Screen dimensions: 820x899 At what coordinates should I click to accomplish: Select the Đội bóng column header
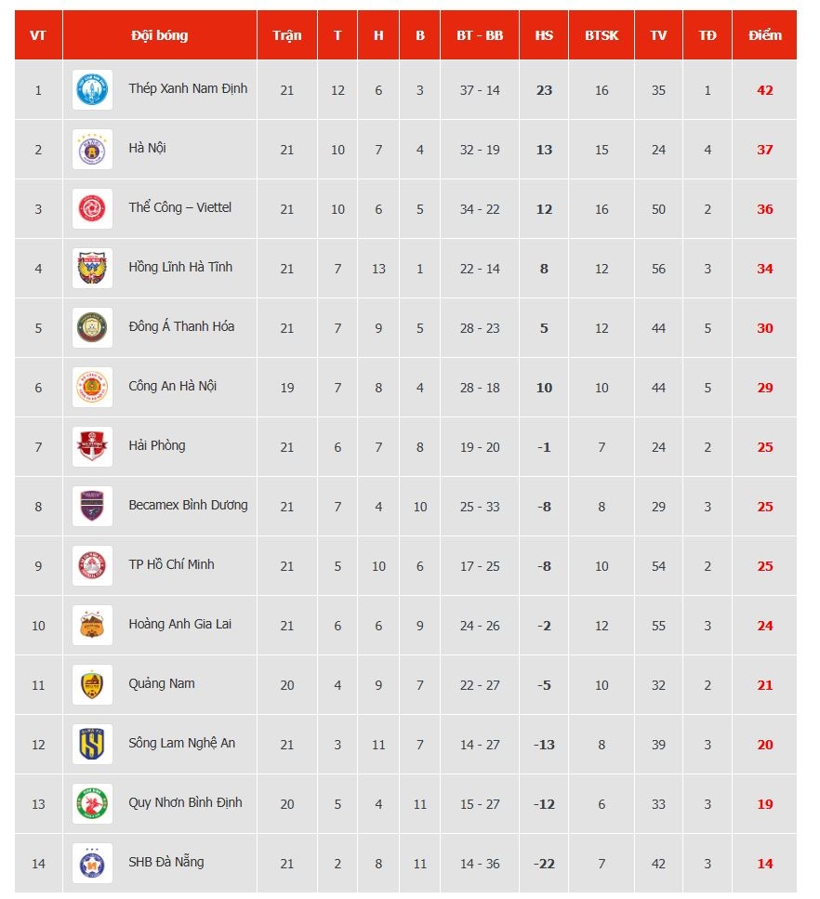pyautogui.click(x=159, y=35)
